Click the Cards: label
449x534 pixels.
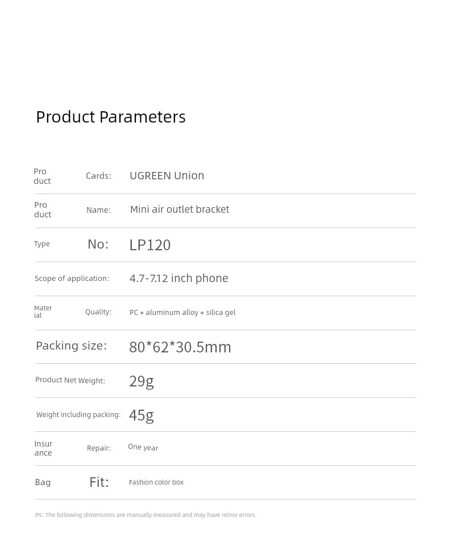click(98, 176)
